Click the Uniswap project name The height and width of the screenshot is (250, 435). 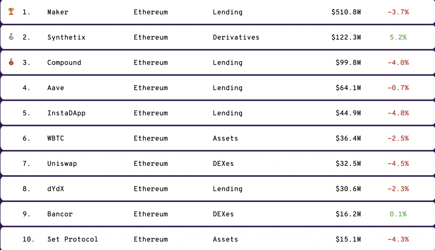click(62, 164)
